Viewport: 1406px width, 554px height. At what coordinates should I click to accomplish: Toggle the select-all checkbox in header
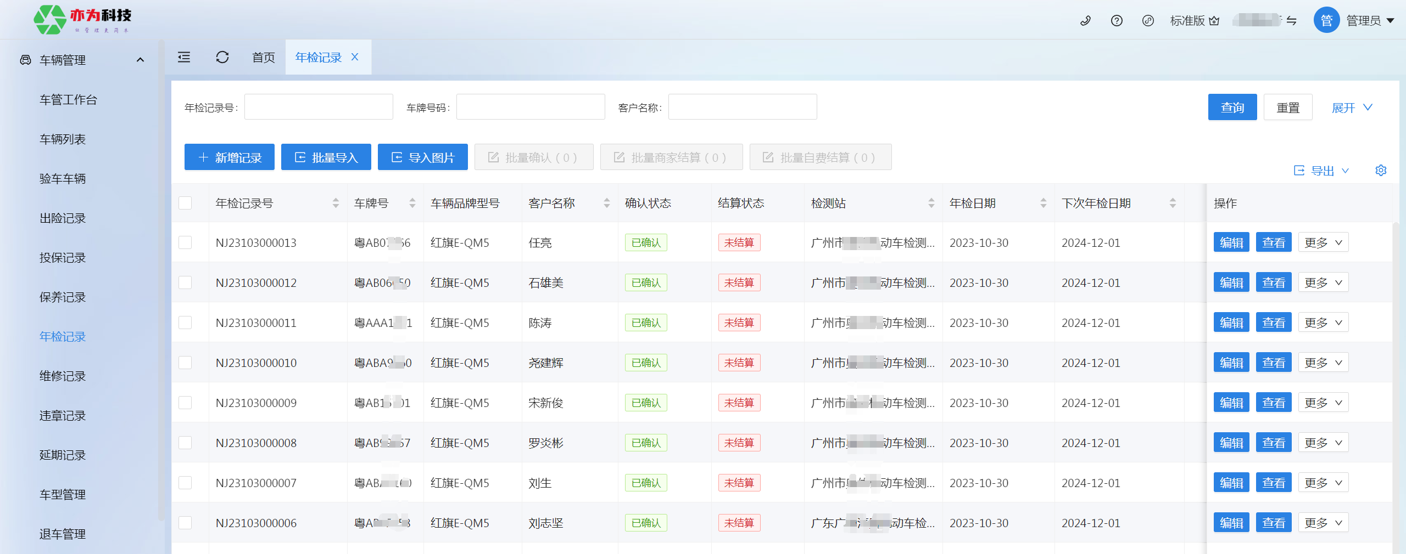[x=185, y=203]
